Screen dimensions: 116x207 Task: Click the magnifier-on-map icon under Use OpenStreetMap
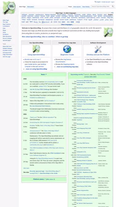(x=36, y=49)
